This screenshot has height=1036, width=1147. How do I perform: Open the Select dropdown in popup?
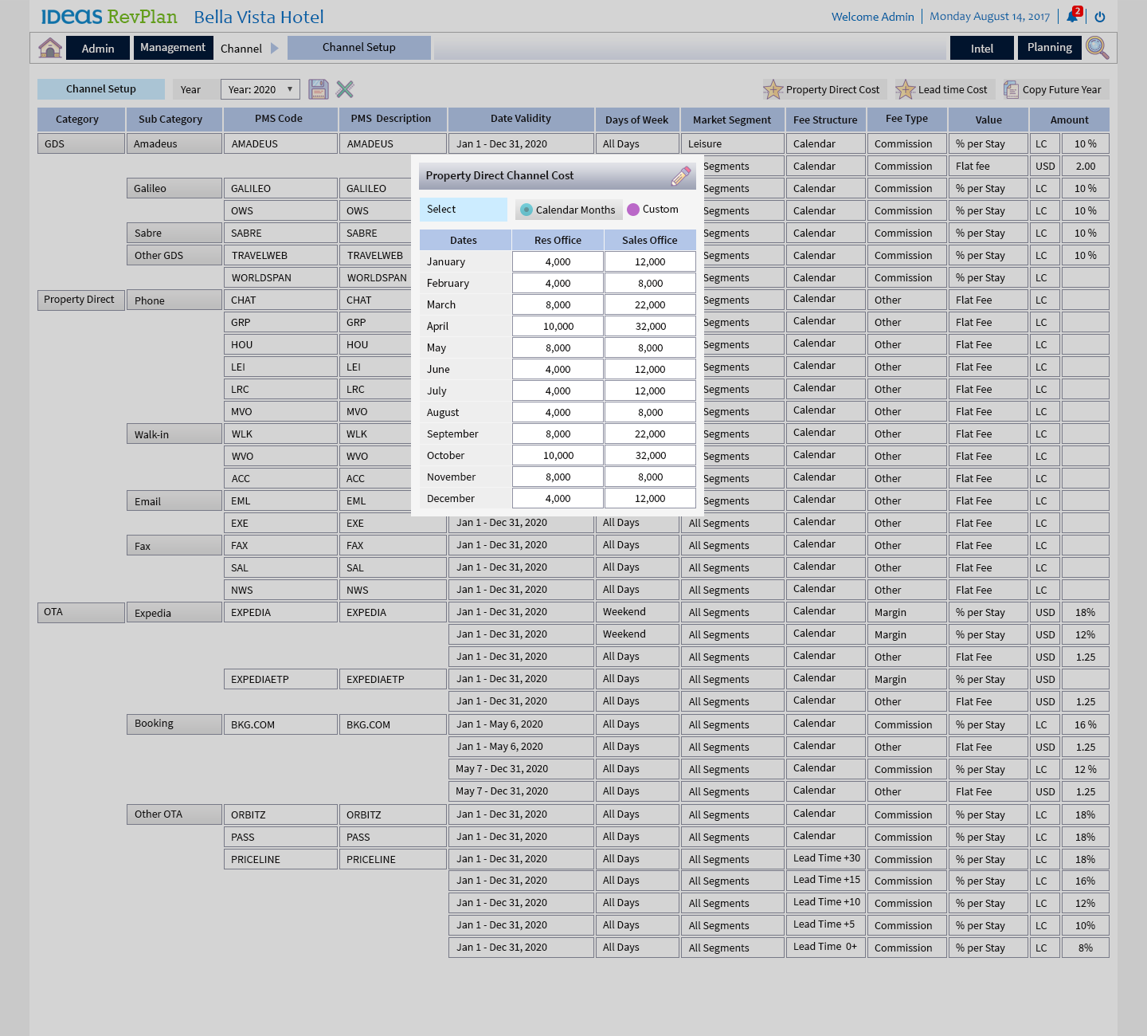click(463, 210)
